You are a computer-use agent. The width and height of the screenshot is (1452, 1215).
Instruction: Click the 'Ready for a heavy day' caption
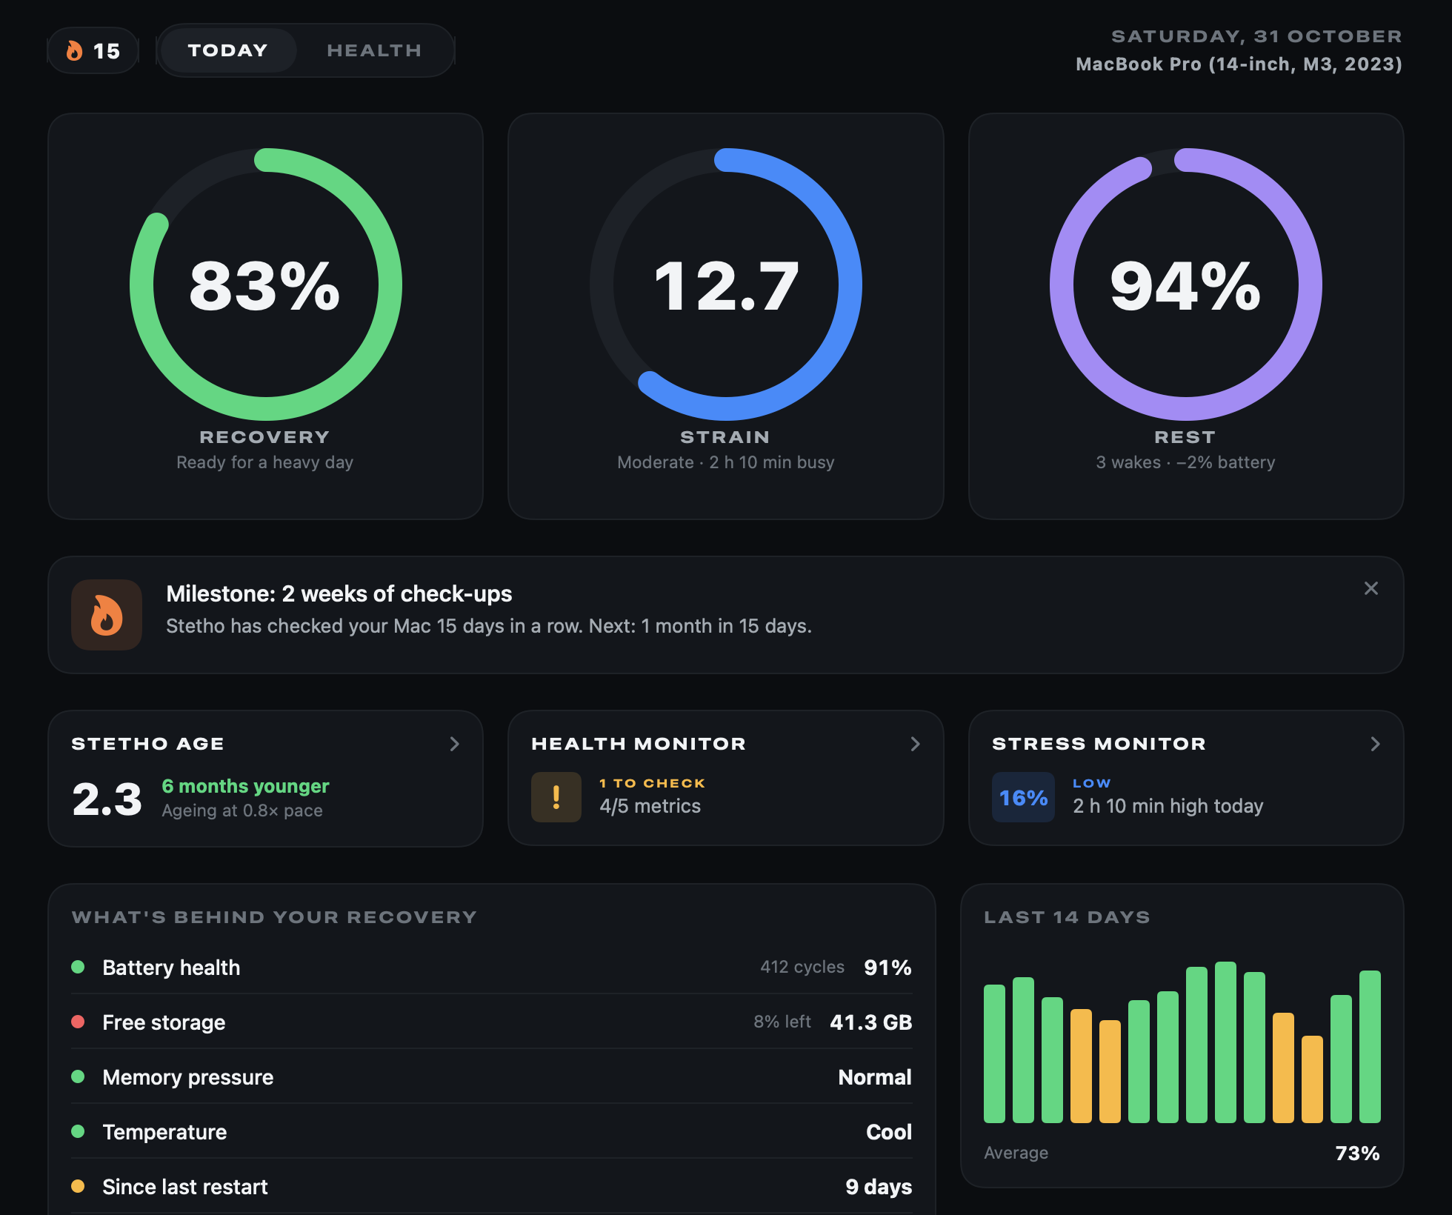[x=265, y=462]
